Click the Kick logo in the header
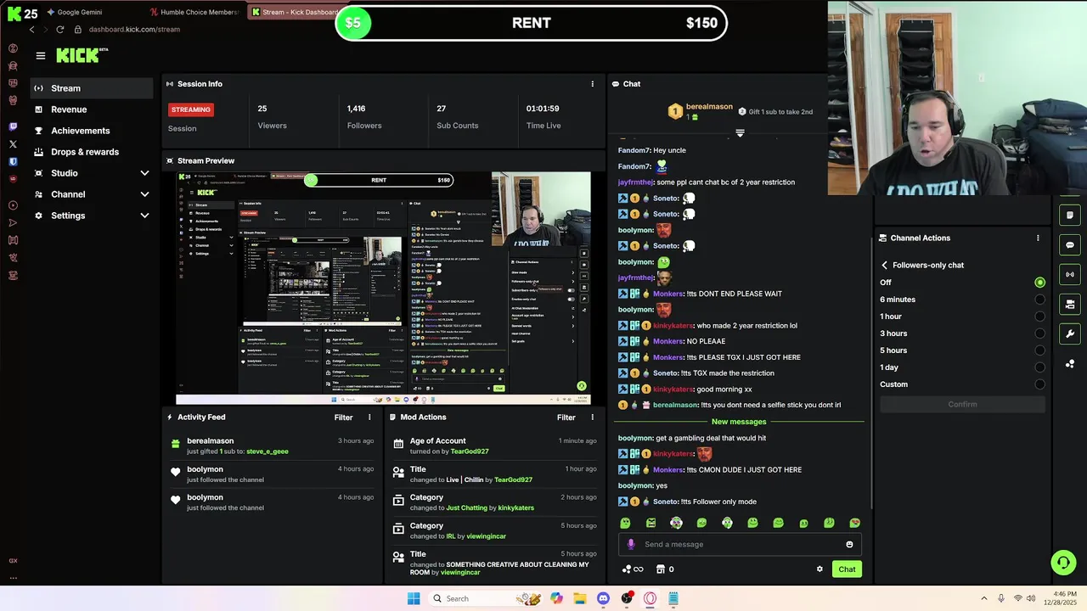The height and width of the screenshot is (611, 1087). pyautogui.click(x=82, y=55)
